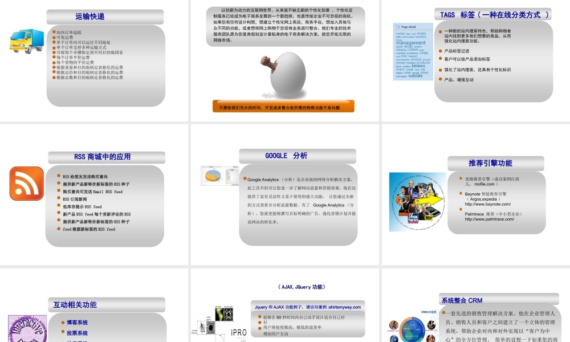570x342 pixels.
Task: Click the egg with fist image
Action: [x=284, y=75]
